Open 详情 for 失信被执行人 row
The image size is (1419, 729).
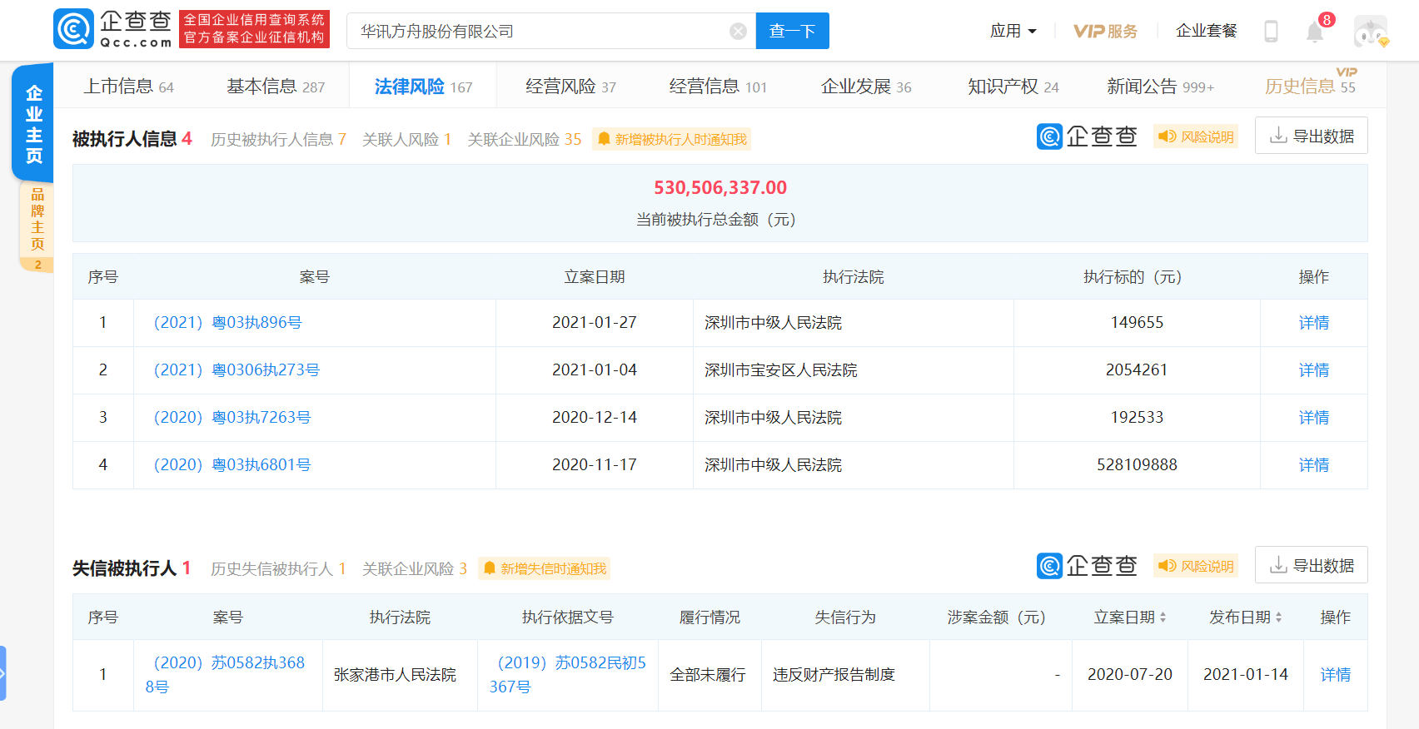[1336, 674]
